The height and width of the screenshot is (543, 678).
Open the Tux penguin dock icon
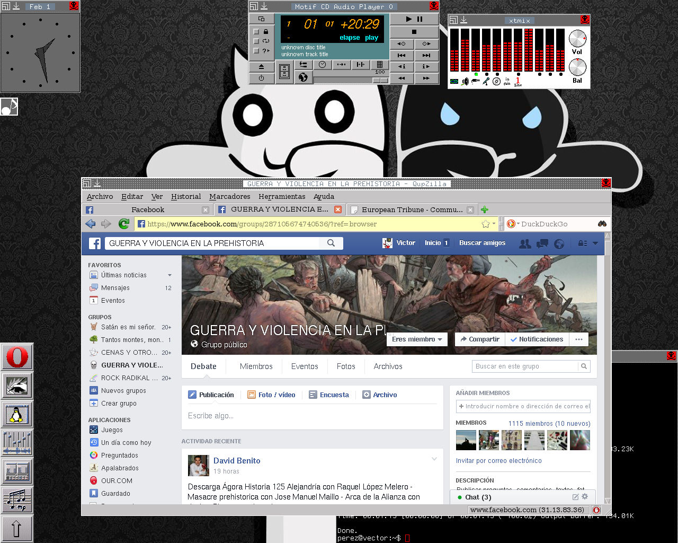17,414
